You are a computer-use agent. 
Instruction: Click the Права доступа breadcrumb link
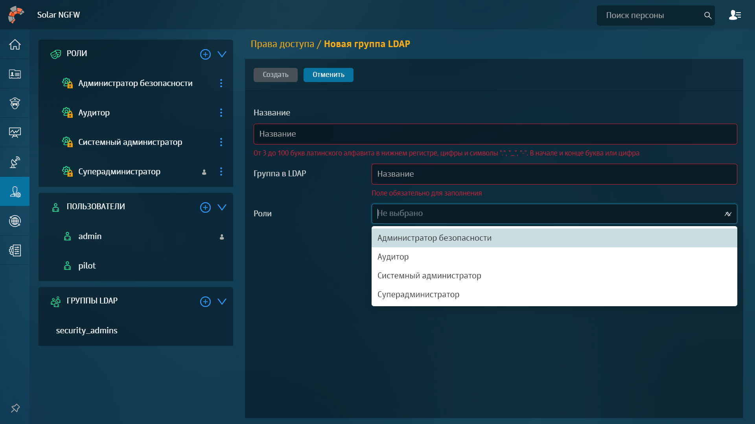pos(282,44)
